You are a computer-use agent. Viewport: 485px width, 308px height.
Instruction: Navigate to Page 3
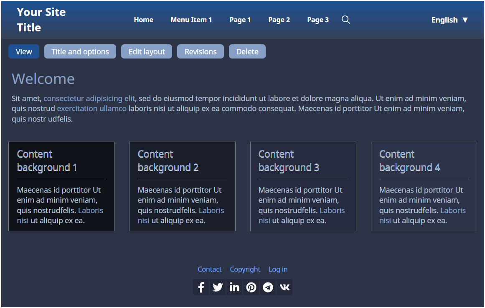pyautogui.click(x=318, y=20)
